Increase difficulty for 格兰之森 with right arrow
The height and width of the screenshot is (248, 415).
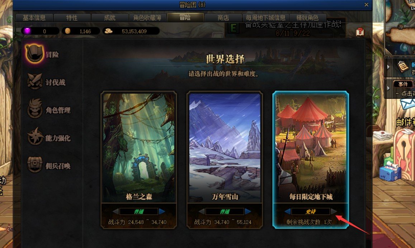tap(162, 211)
